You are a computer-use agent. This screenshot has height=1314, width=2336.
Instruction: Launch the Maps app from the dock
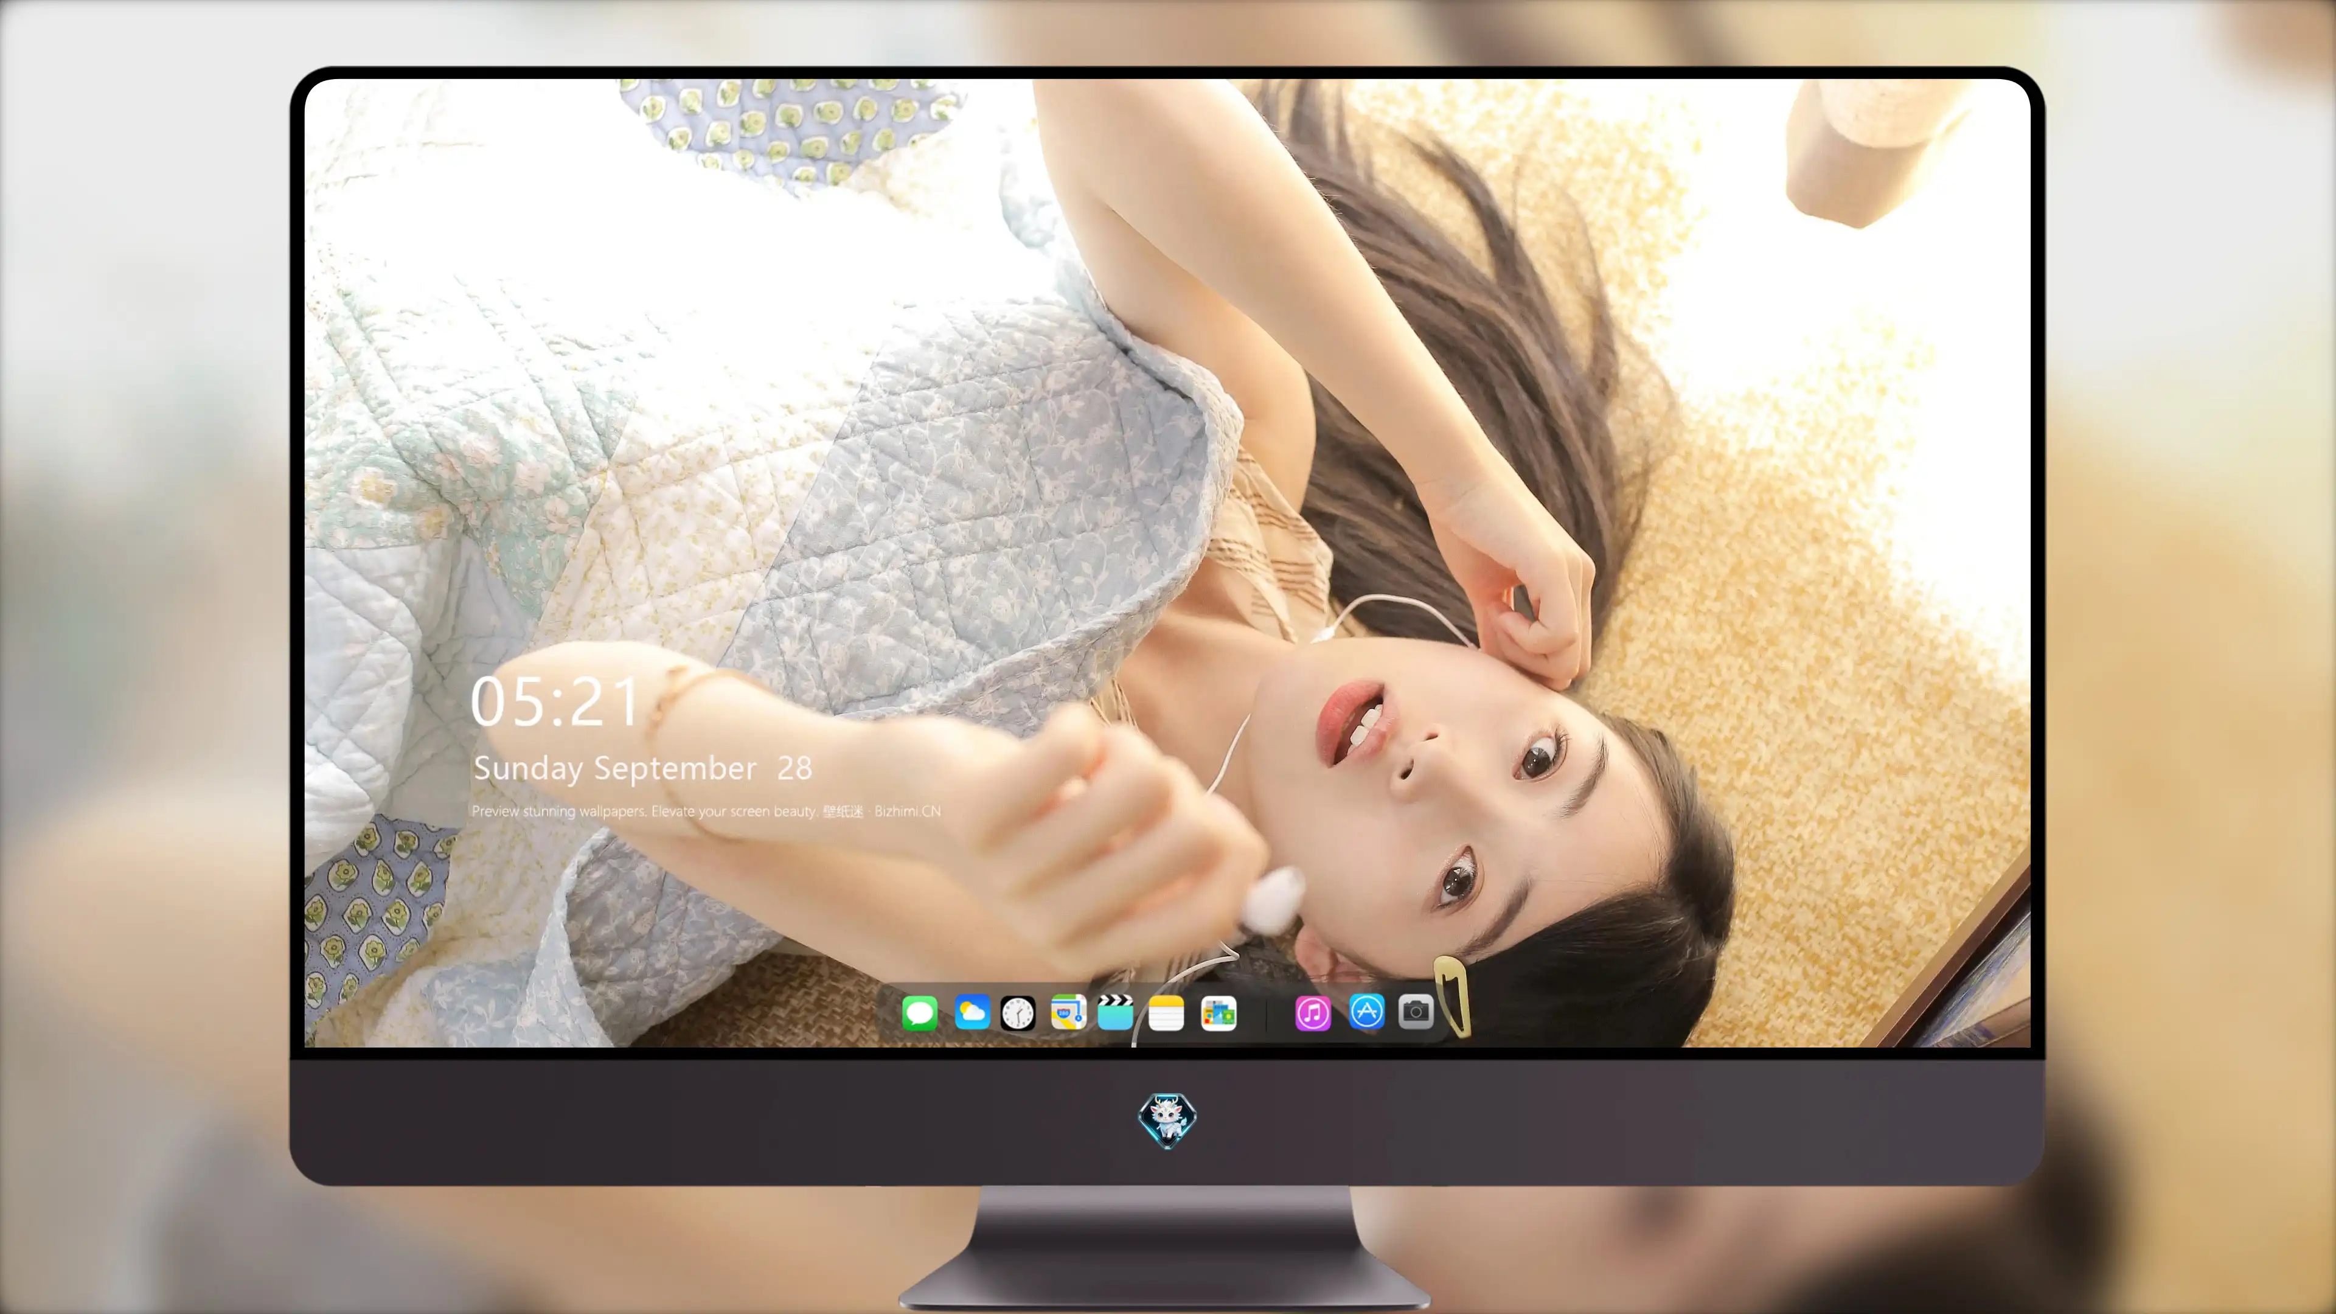coord(1068,1013)
